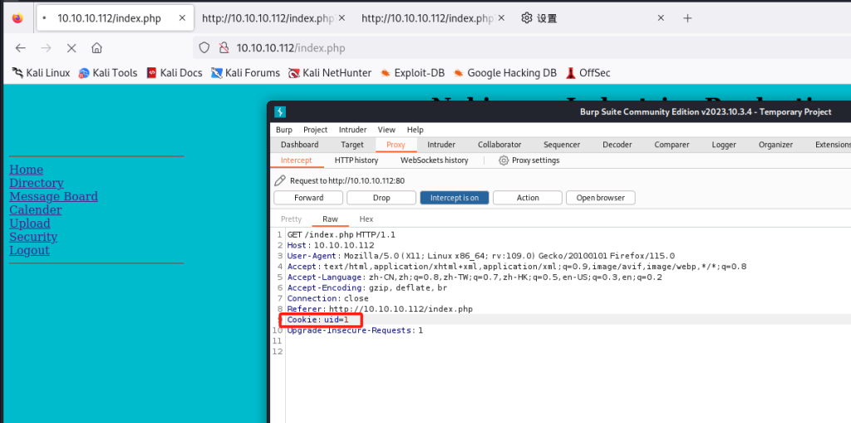This screenshot has width=851, height=423.
Task: Switch request view to Raw
Action: 330,219
